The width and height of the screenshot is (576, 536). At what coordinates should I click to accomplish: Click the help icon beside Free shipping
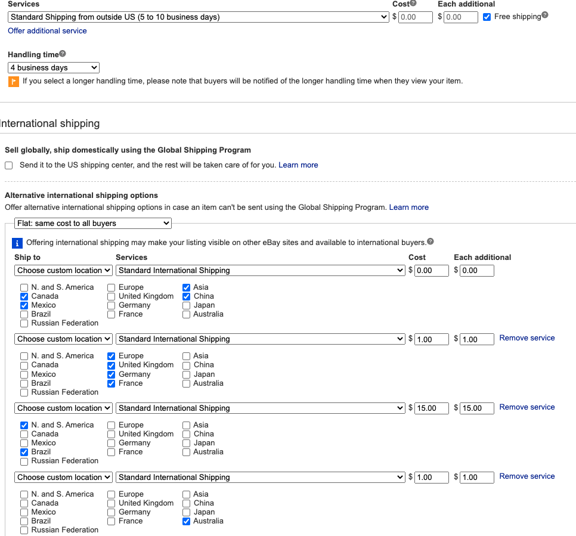pos(544,16)
